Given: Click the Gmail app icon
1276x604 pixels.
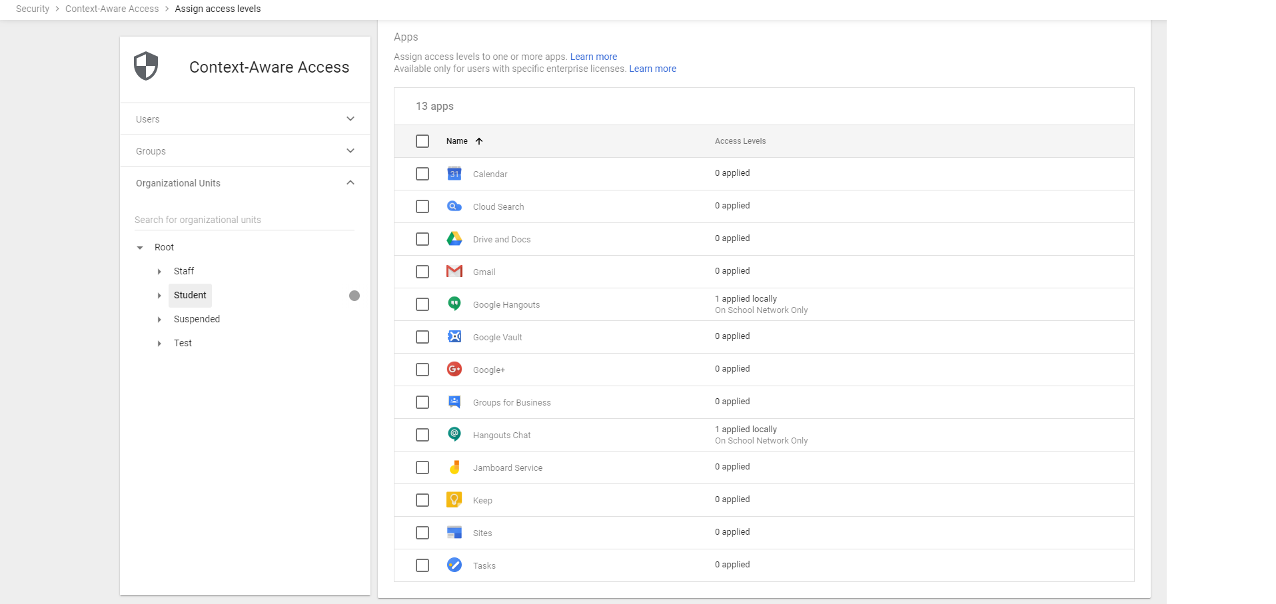Looking at the screenshot, I should coord(454,272).
